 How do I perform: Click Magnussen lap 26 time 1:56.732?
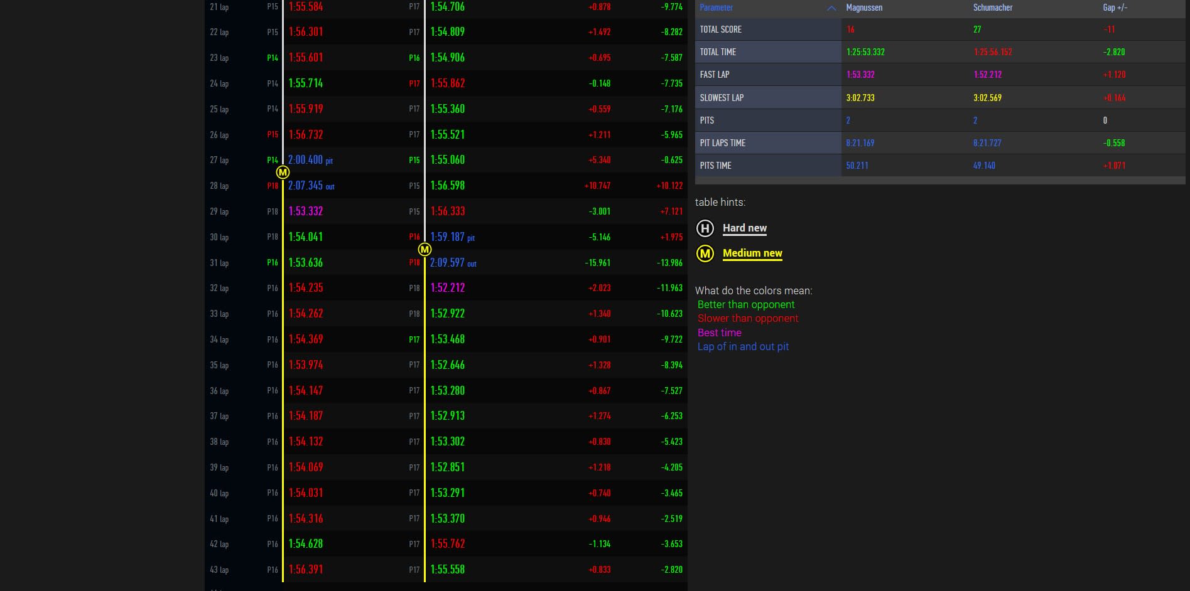pos(305,135)
